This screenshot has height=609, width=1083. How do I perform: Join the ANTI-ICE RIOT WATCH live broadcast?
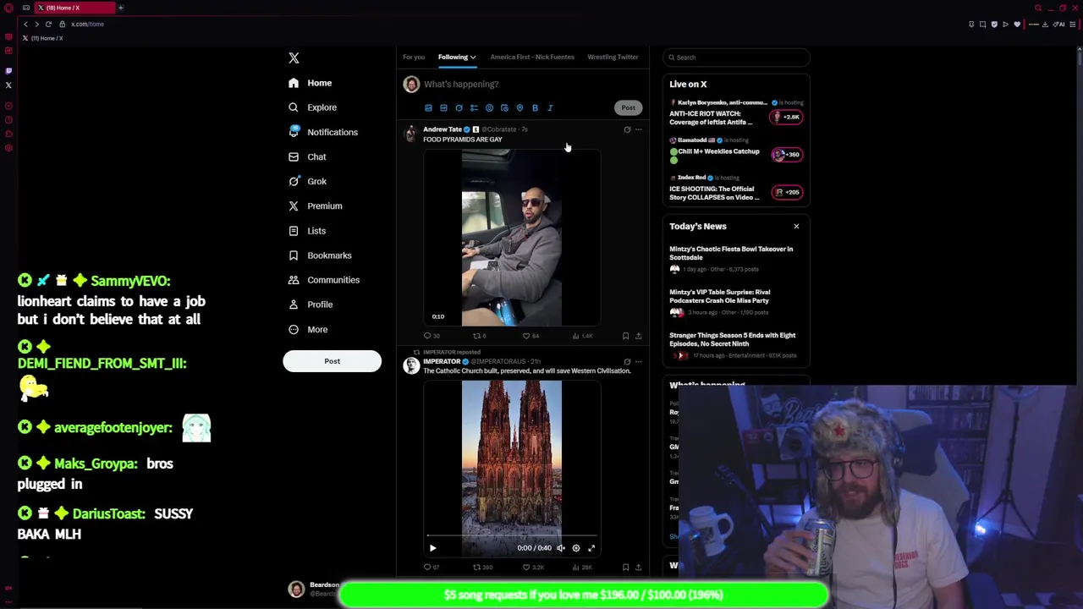736,113
